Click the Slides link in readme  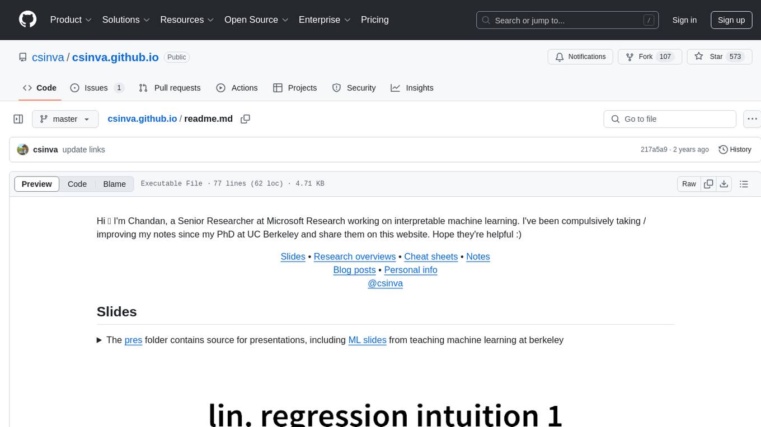[293, 257]
